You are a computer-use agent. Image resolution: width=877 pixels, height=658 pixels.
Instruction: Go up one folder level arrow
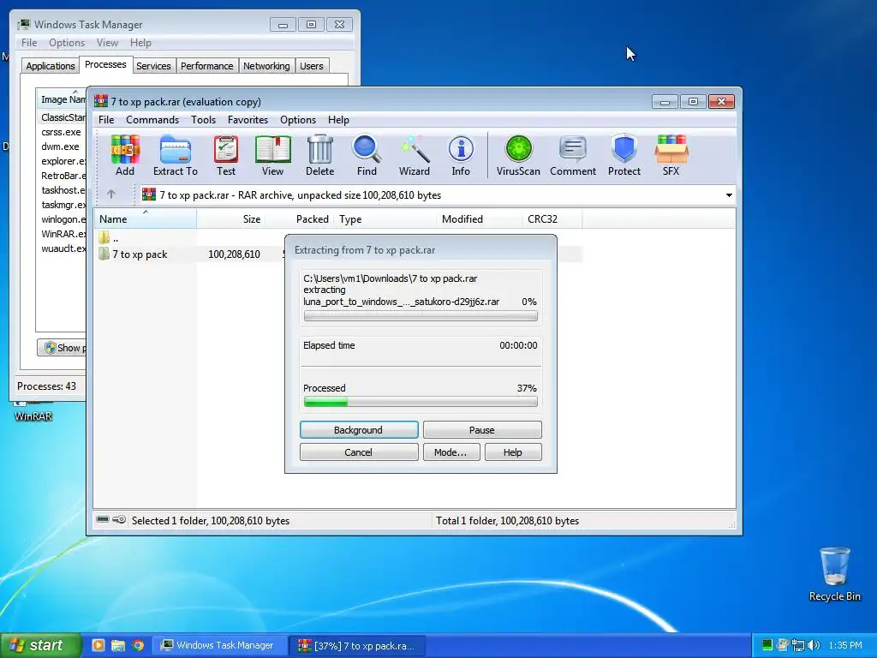pyautogui.click(x=111, y=194)
